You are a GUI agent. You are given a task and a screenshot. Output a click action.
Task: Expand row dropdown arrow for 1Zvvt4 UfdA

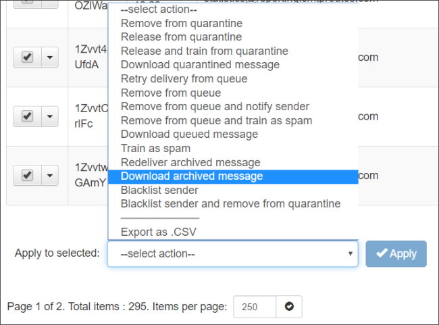coord(50,57)
